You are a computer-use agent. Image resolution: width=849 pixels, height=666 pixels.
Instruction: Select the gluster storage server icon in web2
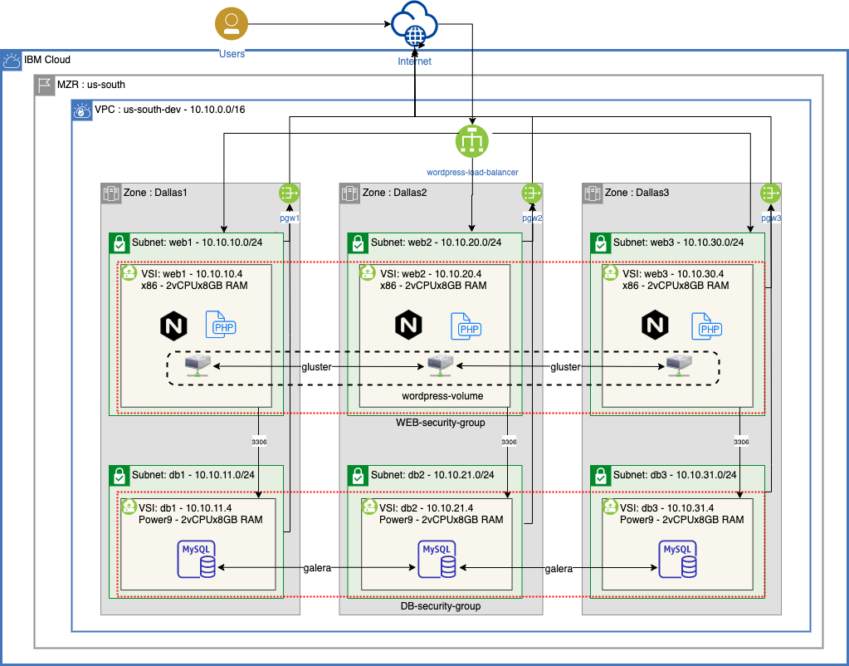coord(440,365)
